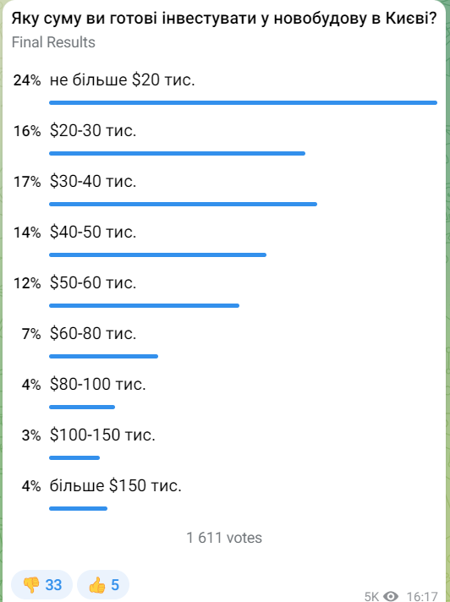The width and height of the screenshot is (450, 602).
Task: Select the 'не більше $20 тис.' option
Action: [x=225, y=89]
